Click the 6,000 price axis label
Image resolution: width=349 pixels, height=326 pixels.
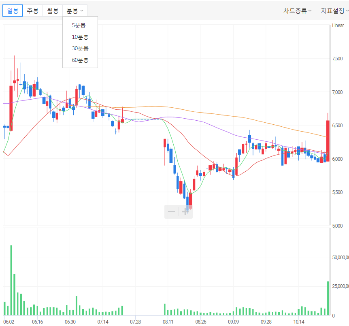(x=337, y=159)
